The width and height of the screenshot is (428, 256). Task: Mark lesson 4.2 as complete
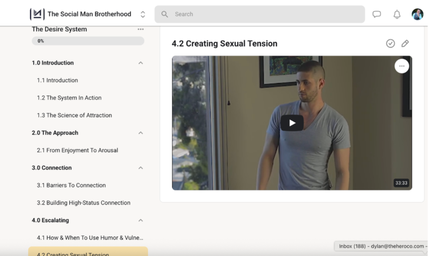(x=390, y=43)
